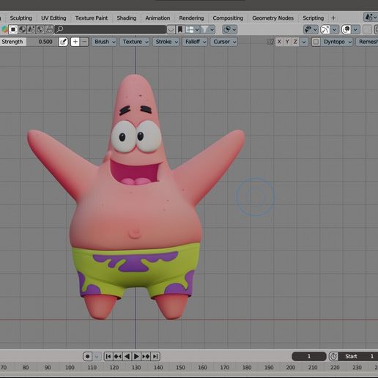Toggle the viewport overlays button

pyautogui.click(x=346, y=30)
